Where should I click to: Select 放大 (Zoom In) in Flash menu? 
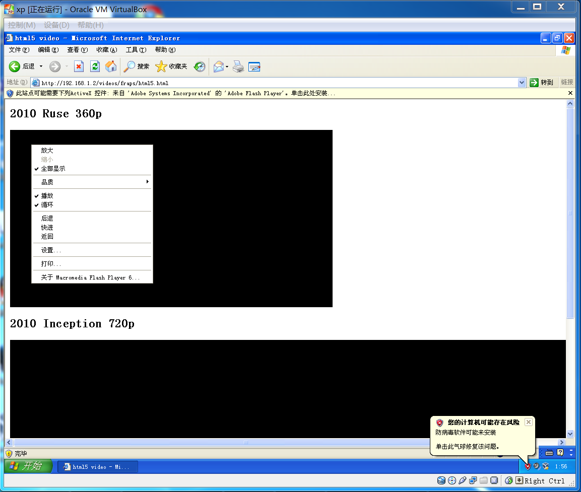(92, 150)
